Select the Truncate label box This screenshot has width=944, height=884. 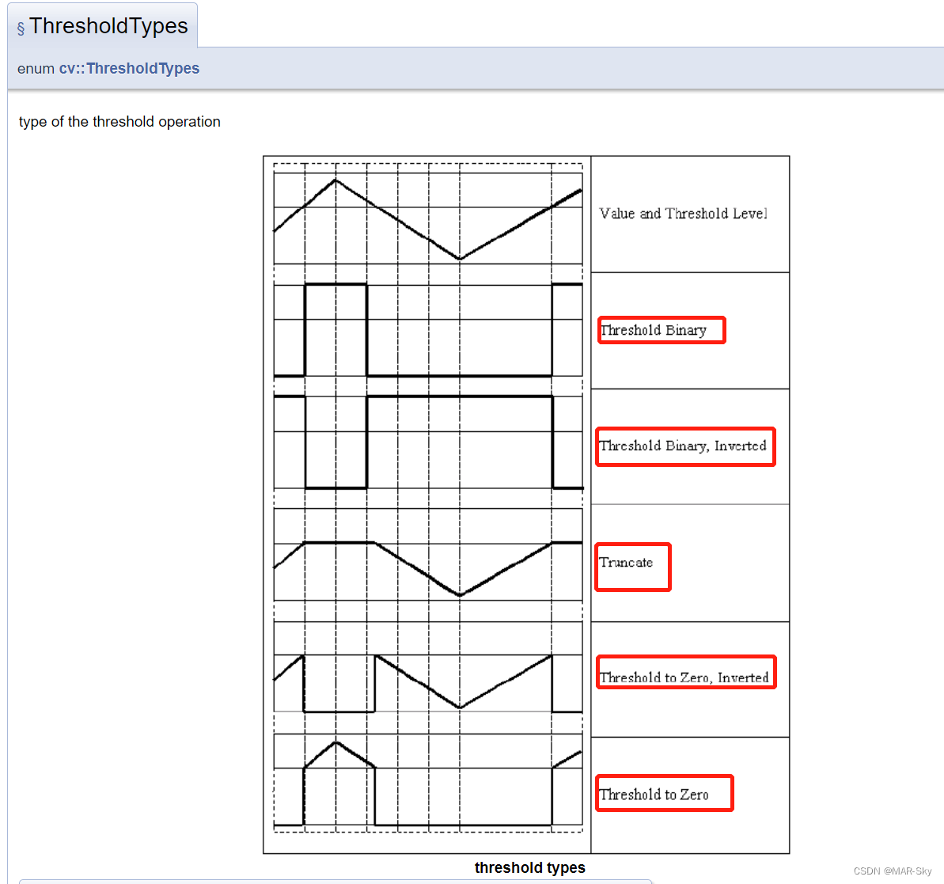631,566
